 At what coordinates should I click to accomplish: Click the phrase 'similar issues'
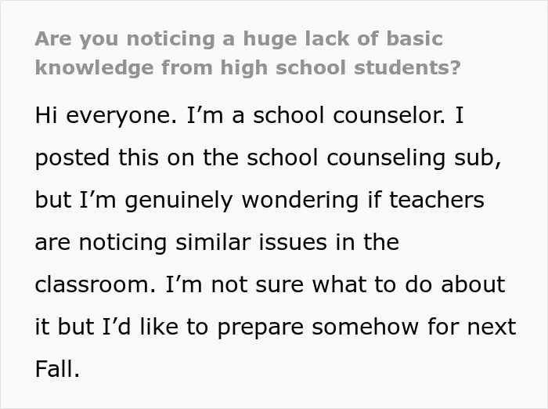[x=251, y=242]
